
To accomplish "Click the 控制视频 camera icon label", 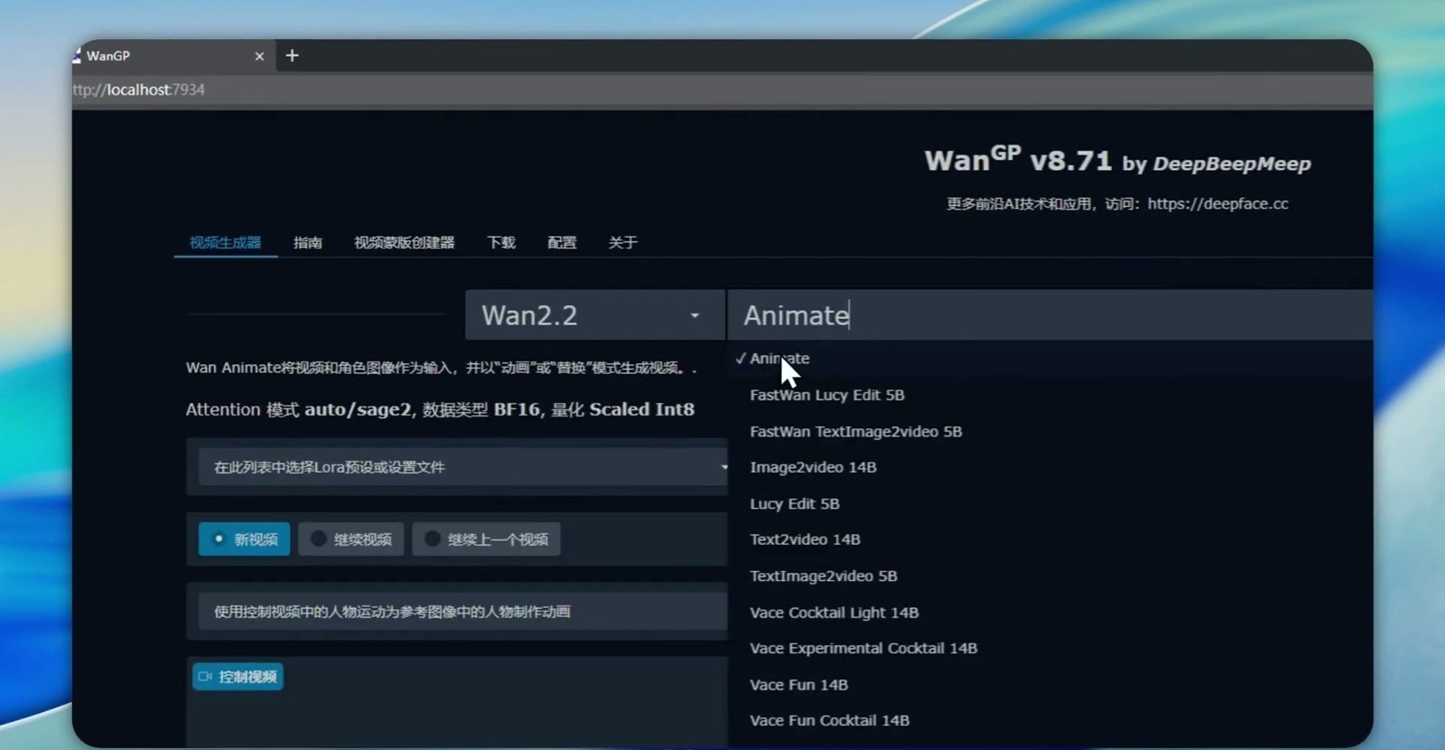I will coord(238,677).
